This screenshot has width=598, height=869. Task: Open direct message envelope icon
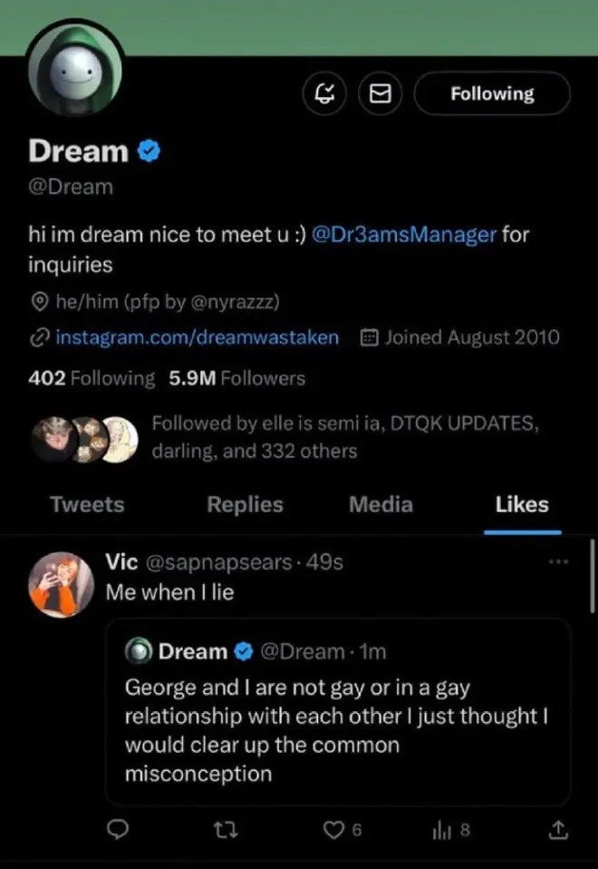[x=381, y=93]
